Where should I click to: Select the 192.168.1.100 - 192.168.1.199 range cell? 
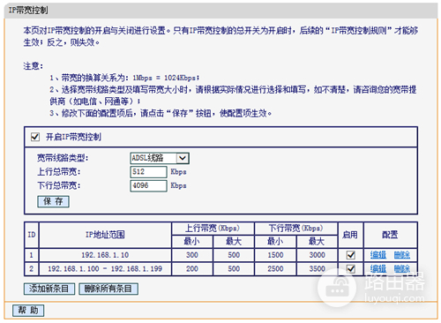[x=105, y=268]
